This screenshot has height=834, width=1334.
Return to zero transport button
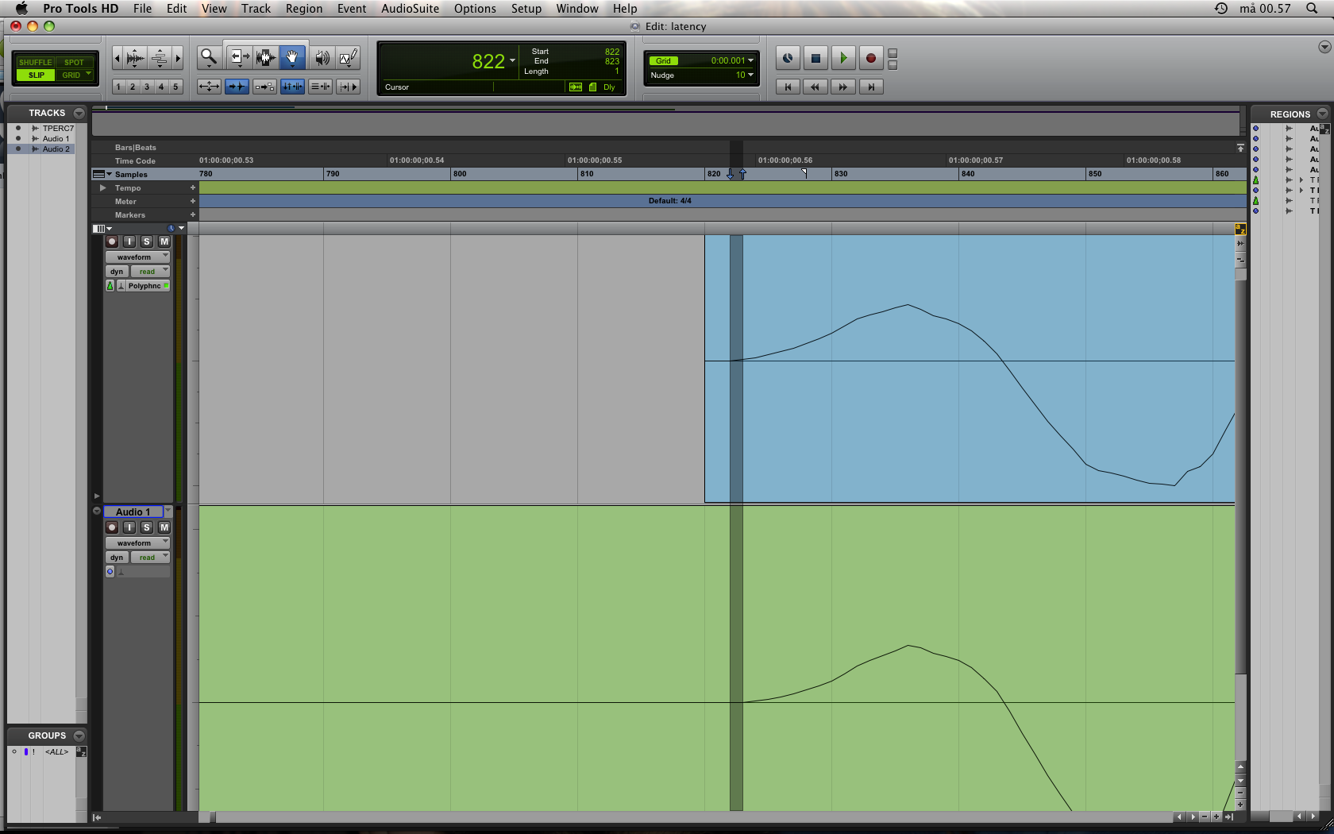point(788,87)
